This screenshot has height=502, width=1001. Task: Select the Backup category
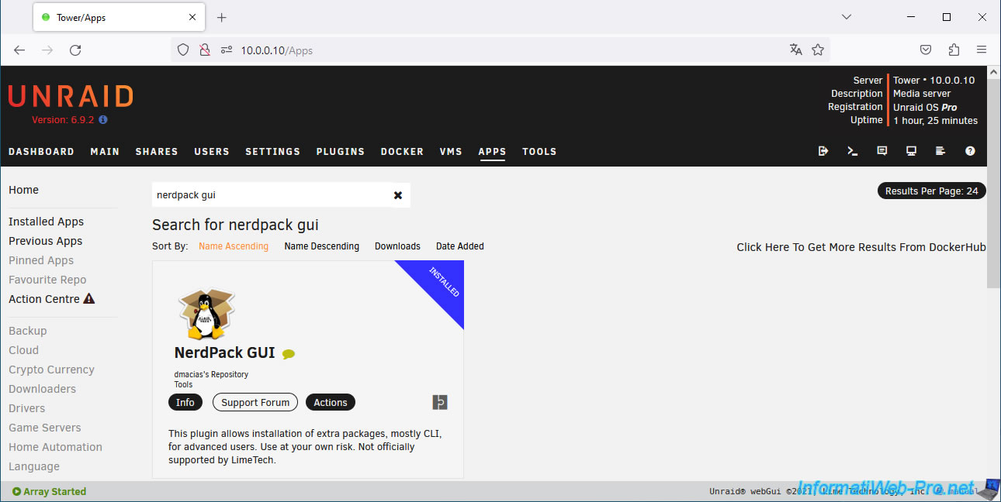point(28,331)
